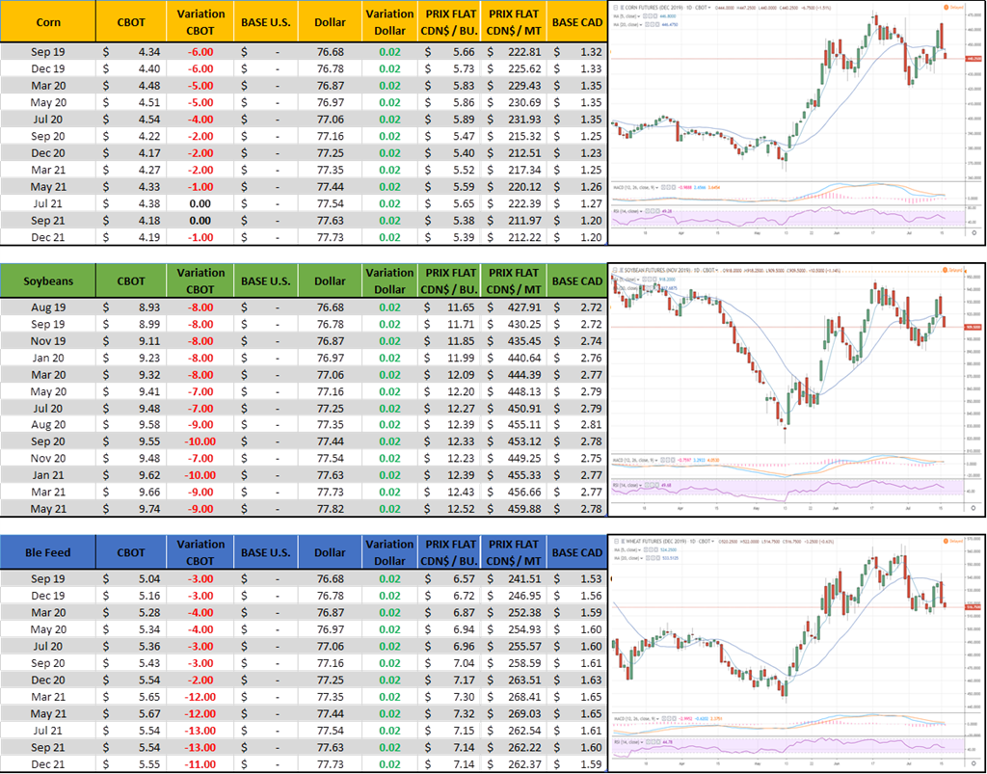Select Sep 19 row label in Corn table
Viewport: 987px width, 774px height.
coord(48,51)
